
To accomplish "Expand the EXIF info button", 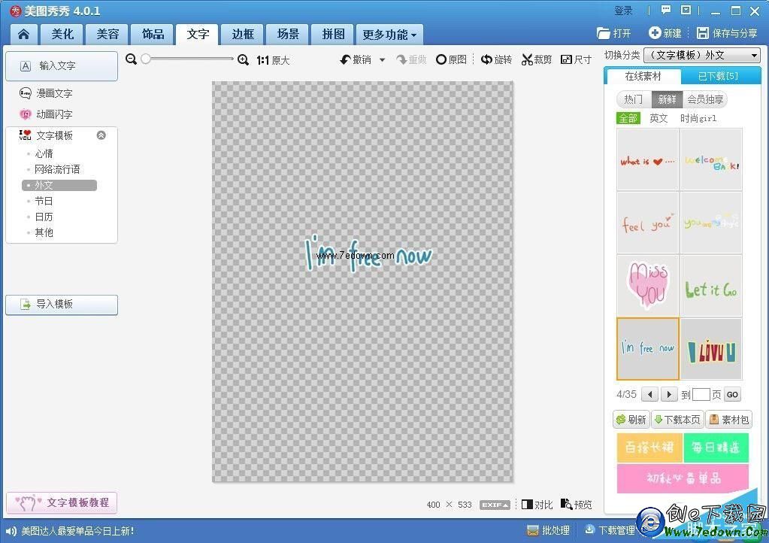I will (495, 505).
